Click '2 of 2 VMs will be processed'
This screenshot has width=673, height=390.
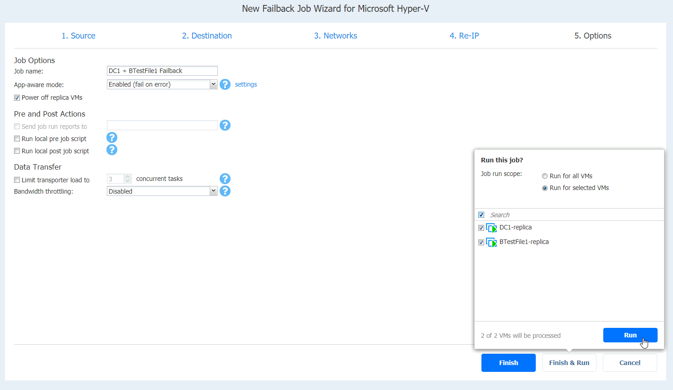coord(521,336)
